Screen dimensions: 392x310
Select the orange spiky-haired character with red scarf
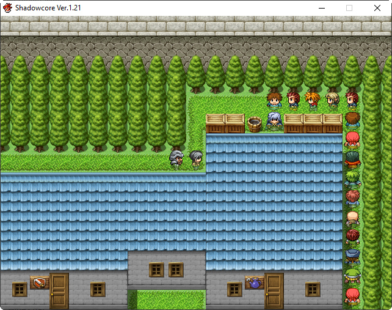(x=313, y=101)
